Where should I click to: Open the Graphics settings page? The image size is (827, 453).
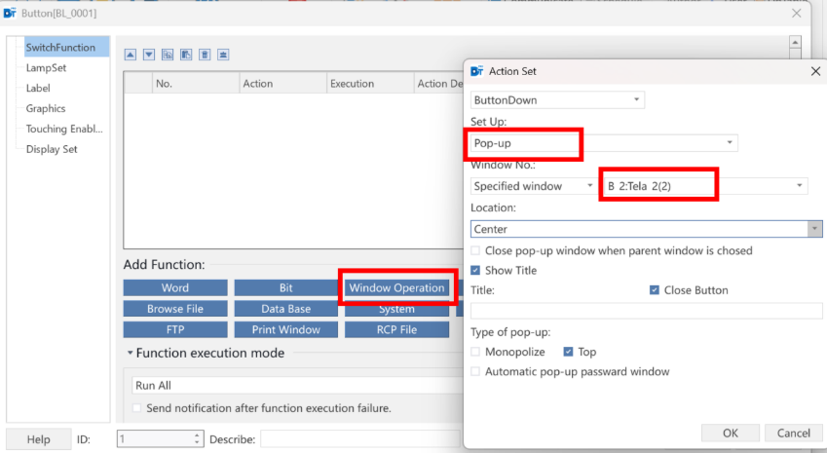[46, 108]
